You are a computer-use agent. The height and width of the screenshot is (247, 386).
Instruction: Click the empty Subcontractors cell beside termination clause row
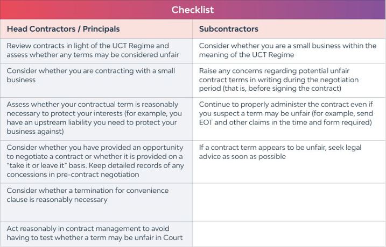(x=289, y=202)
